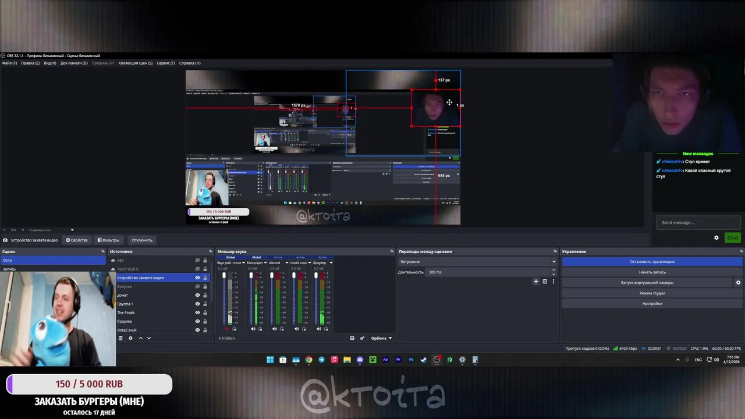Add a transition with the plus icon
The width and height of the screenshot is (745, 419).
coord(536,282)
